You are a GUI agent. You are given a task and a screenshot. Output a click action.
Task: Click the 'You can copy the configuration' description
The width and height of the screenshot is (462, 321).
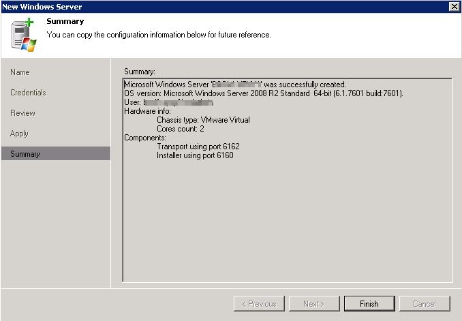click(159, 35)
